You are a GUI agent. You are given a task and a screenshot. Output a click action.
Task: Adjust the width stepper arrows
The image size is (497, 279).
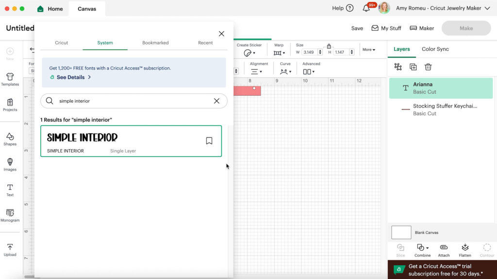tap(320, 52)
